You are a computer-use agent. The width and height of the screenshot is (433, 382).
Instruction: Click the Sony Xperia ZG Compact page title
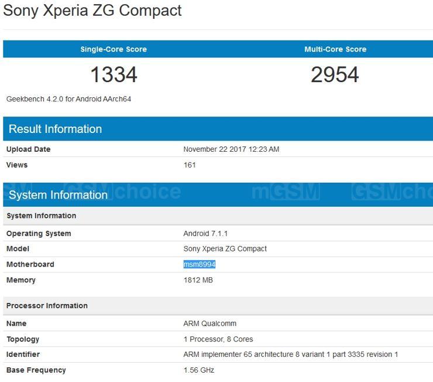point(92,11)
